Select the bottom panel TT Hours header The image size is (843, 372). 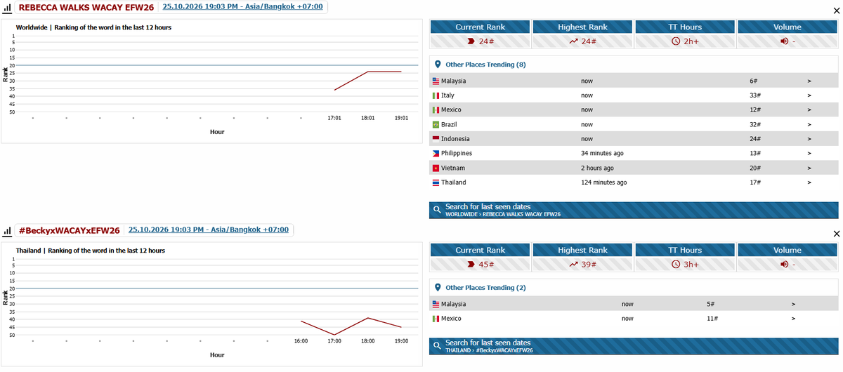pos(685,250)
